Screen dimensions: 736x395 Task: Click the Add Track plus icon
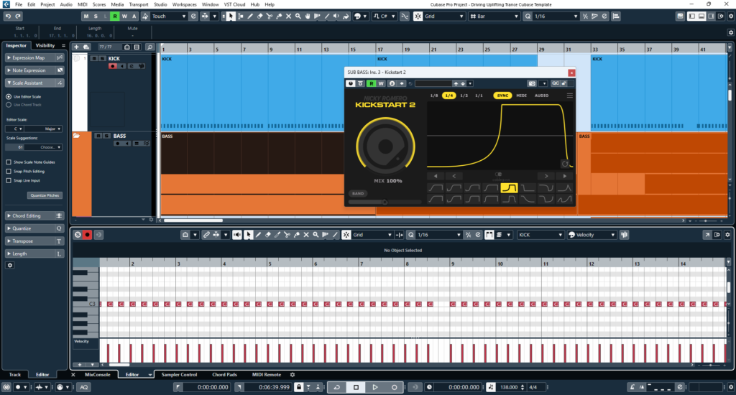pos(76,47)
